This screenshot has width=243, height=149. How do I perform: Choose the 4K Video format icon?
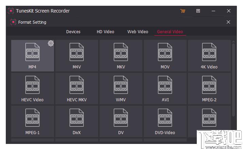[x=209, y=52]
